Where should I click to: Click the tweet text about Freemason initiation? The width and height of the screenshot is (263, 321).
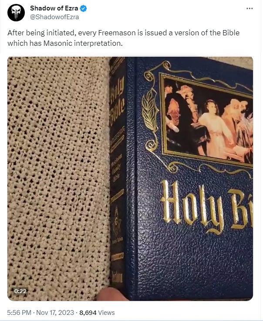[x=123, y=38]
